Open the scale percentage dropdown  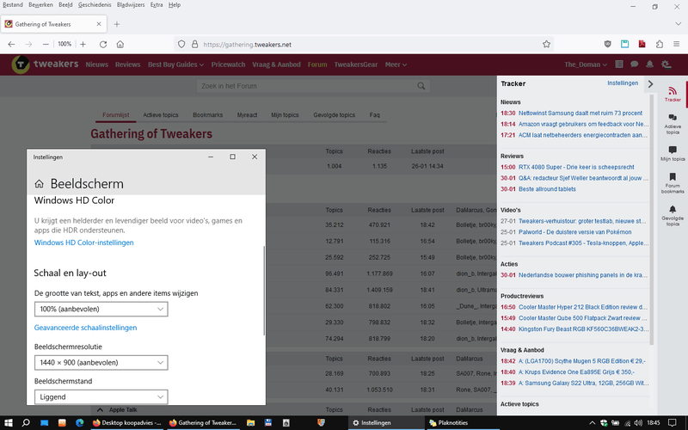(x=101, y=309)
